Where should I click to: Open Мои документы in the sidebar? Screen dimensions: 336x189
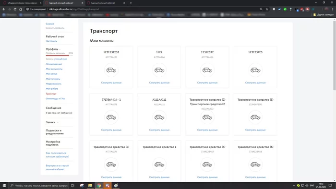(54, 69)
